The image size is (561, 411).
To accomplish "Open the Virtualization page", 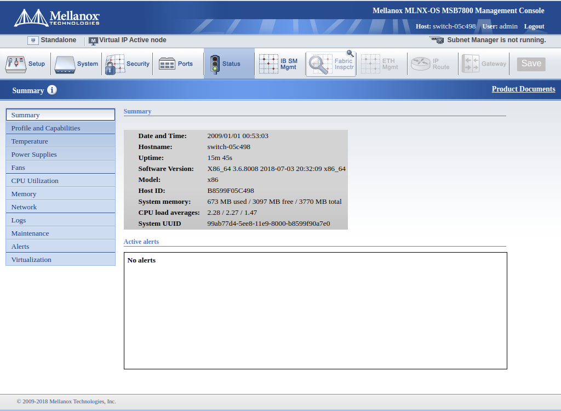I will click(x=60, y=260).
